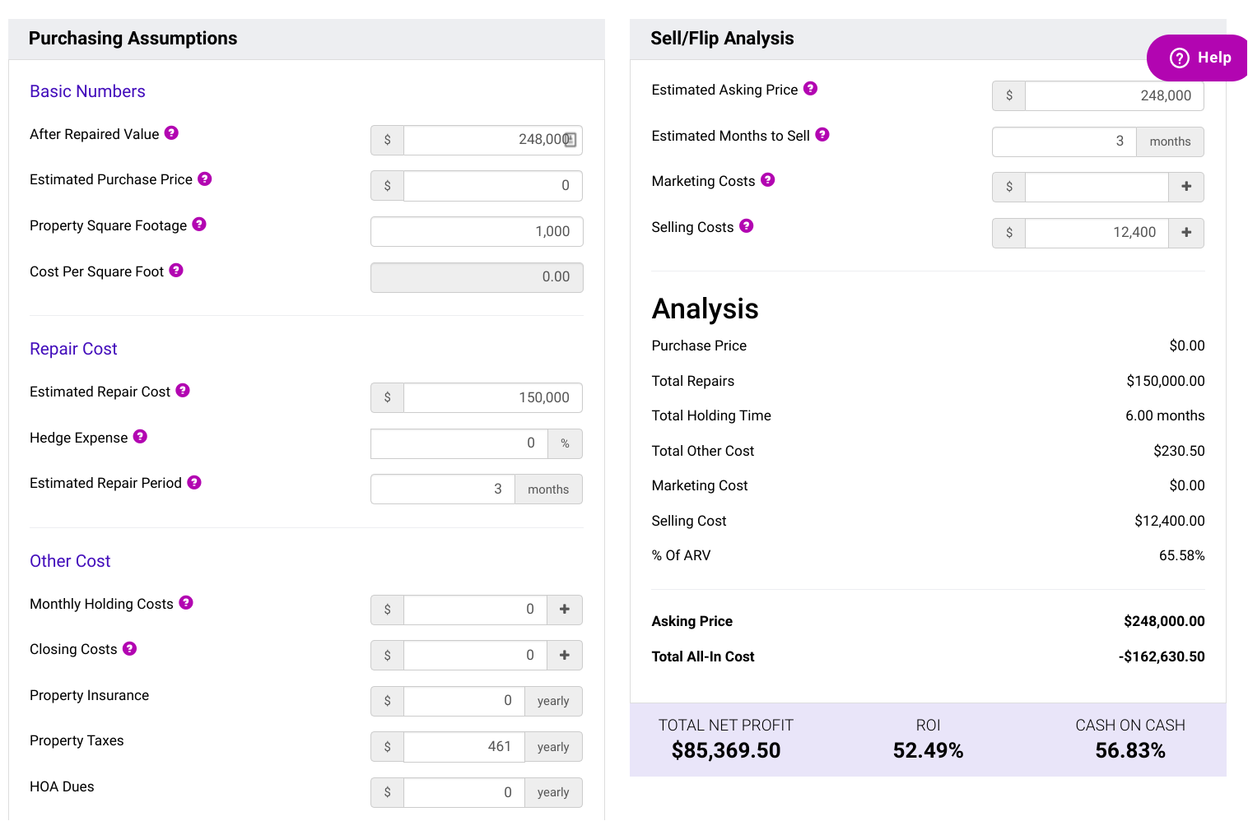Screen dimensions: 1248x821
Task: Click the Total Repairs value $150,000.00
Action: [1166, 381]
